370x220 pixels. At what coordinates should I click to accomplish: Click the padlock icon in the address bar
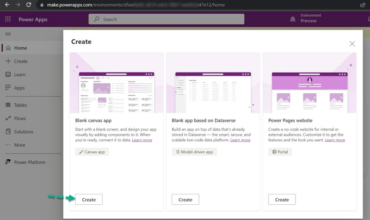tap(42, 5)
